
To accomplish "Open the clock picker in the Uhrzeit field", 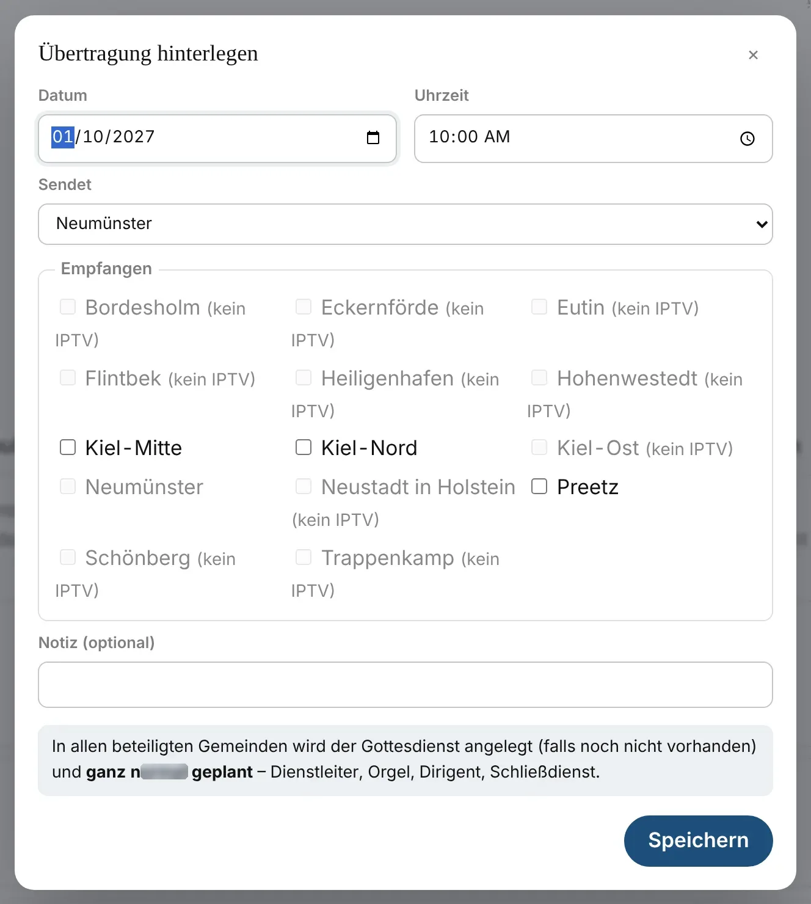I will click(747, 139).
